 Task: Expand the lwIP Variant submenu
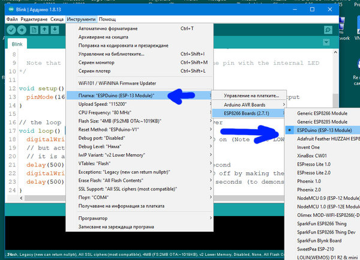pos(140,155)
